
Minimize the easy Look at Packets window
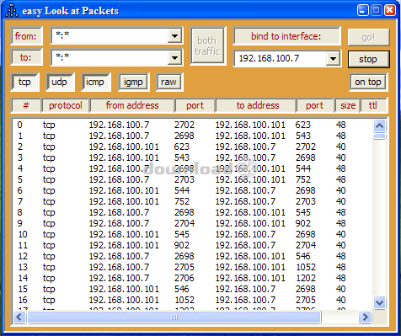[362, 10]
